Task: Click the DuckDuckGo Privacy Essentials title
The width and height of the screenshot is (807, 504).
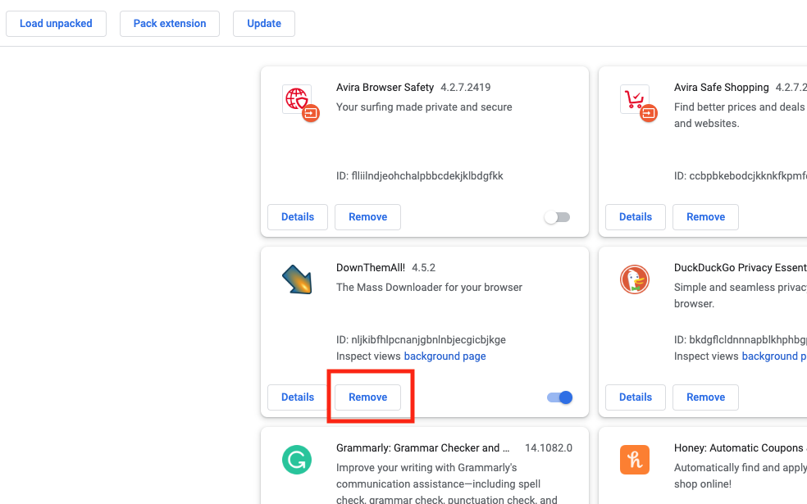Action: (x=741, y=268)
